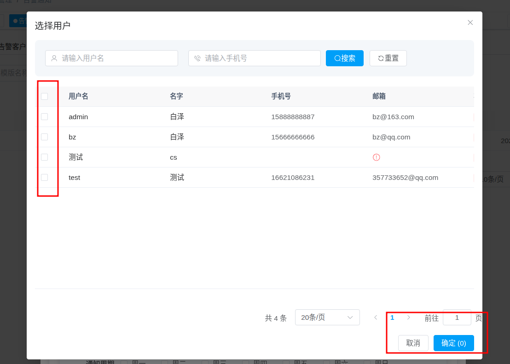Toggle the select-all checkbox in the table header
This screenshot has width=510, height=364.
tap(45, 96)
